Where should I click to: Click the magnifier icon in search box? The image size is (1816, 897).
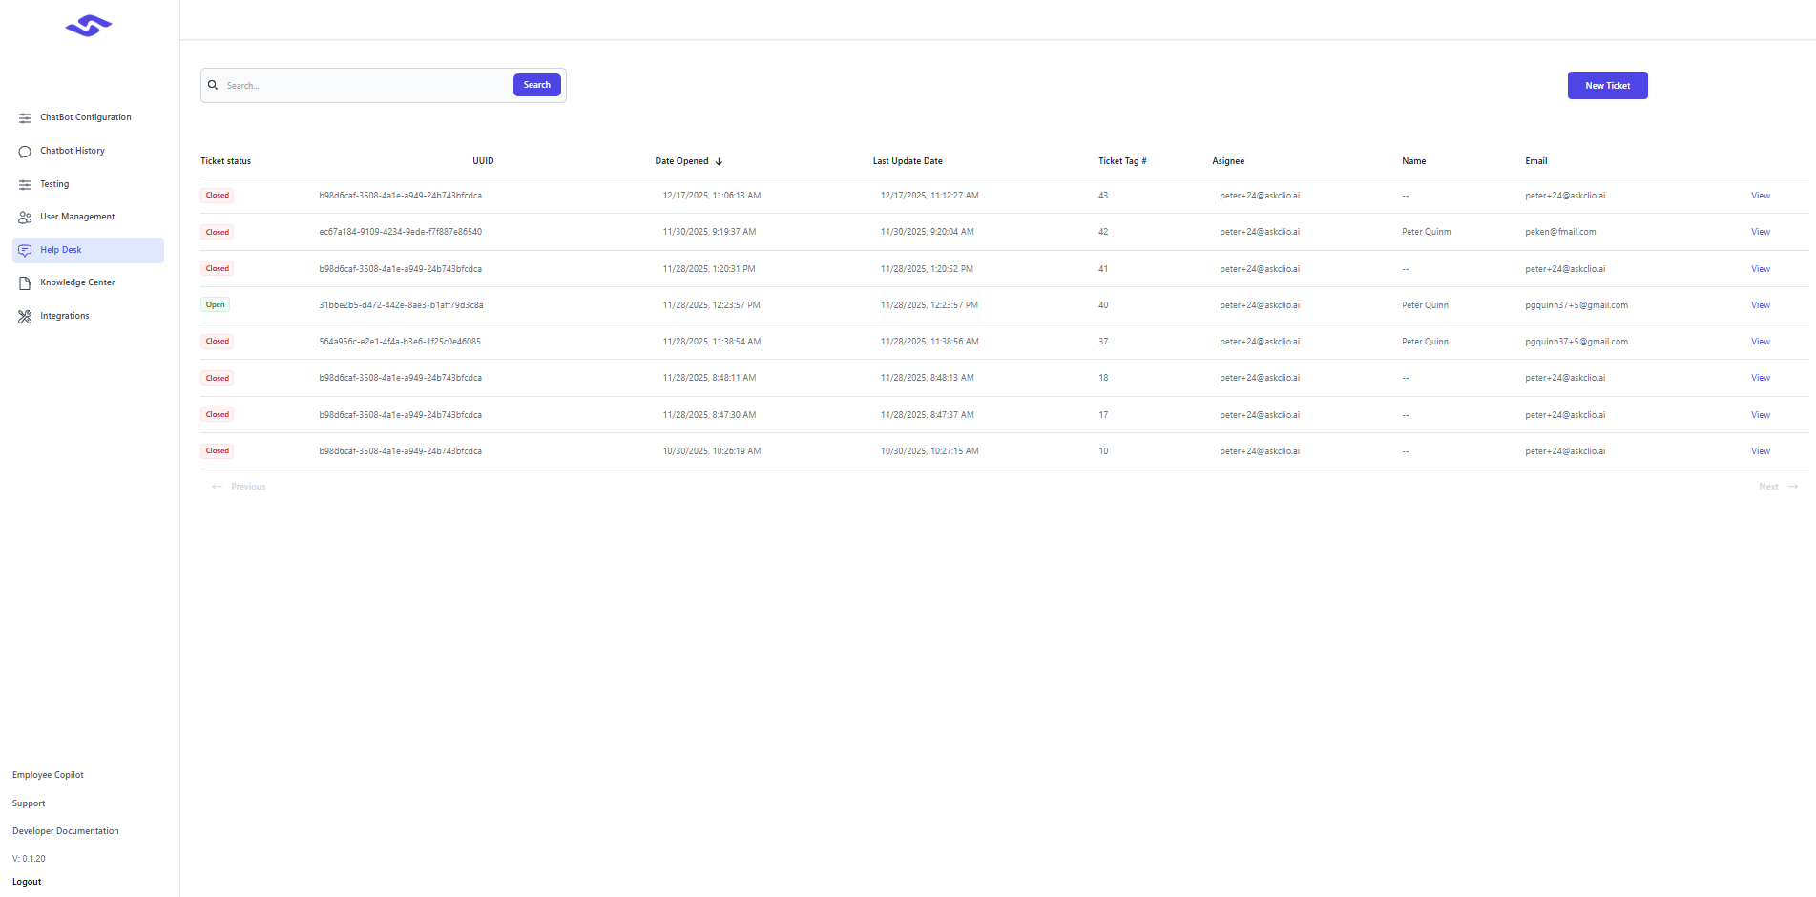[x=213, y=85]
